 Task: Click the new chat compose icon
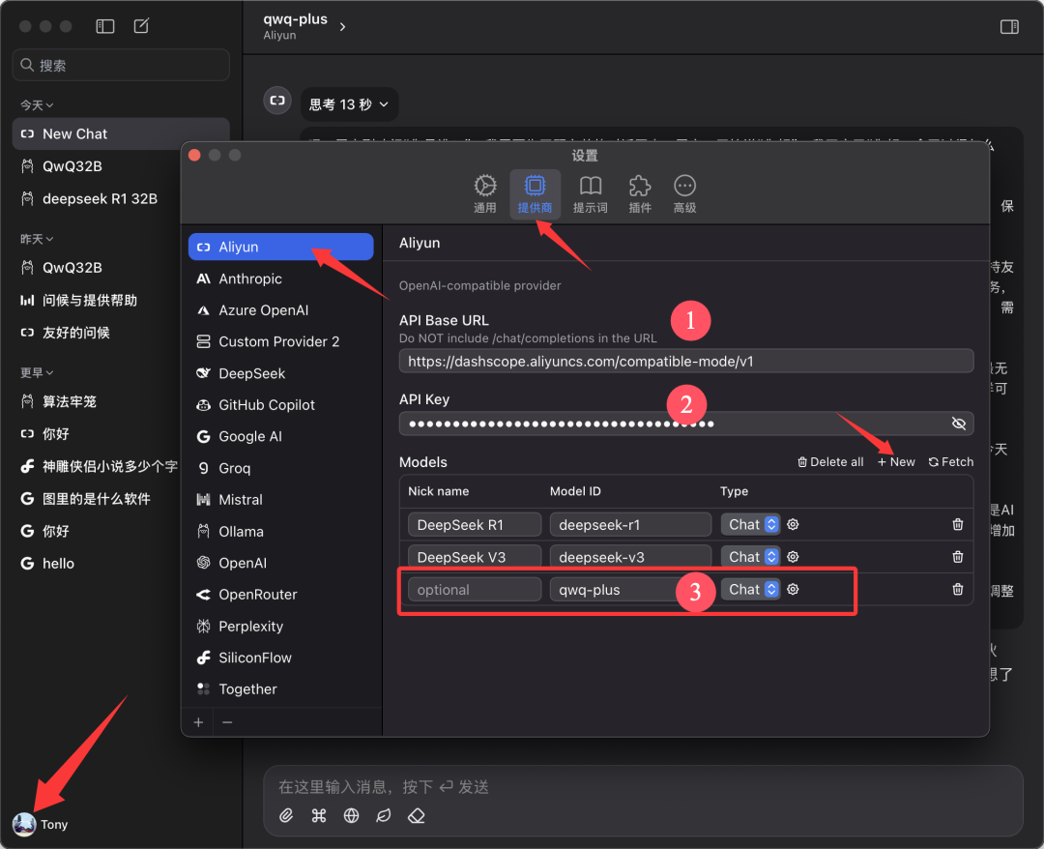pyautogui.click(x=142, y=26)
